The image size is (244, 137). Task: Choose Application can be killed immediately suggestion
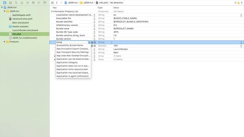73,59
